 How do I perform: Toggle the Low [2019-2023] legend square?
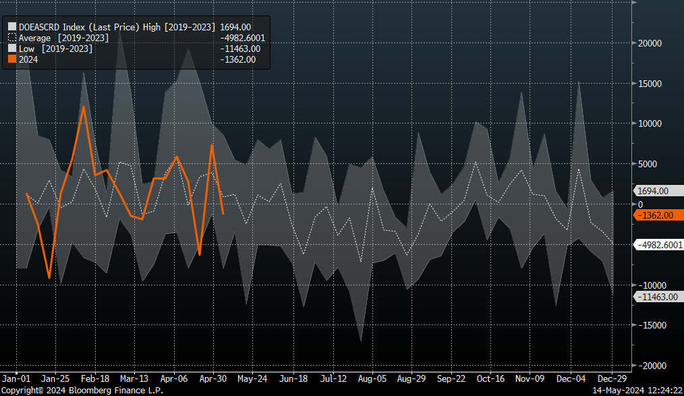12,49
